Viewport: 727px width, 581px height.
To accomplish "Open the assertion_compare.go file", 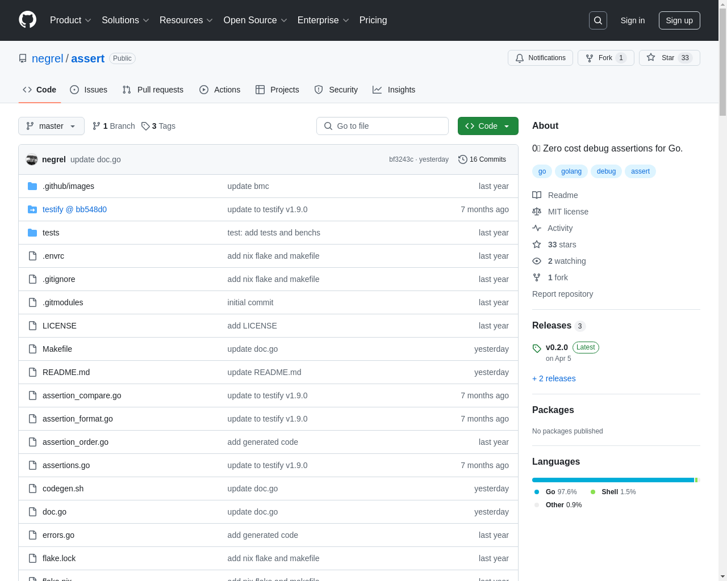I will [82, 395].
